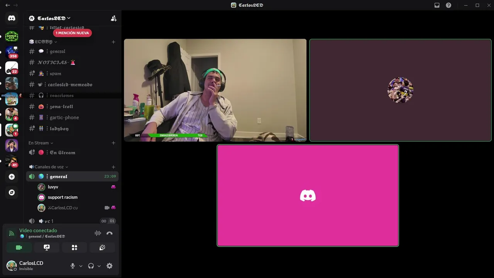The image size is (494, 278).
Task: Select CarlosLCD cu in voice list
Action: pyautogui.click(x=76, y=208)
